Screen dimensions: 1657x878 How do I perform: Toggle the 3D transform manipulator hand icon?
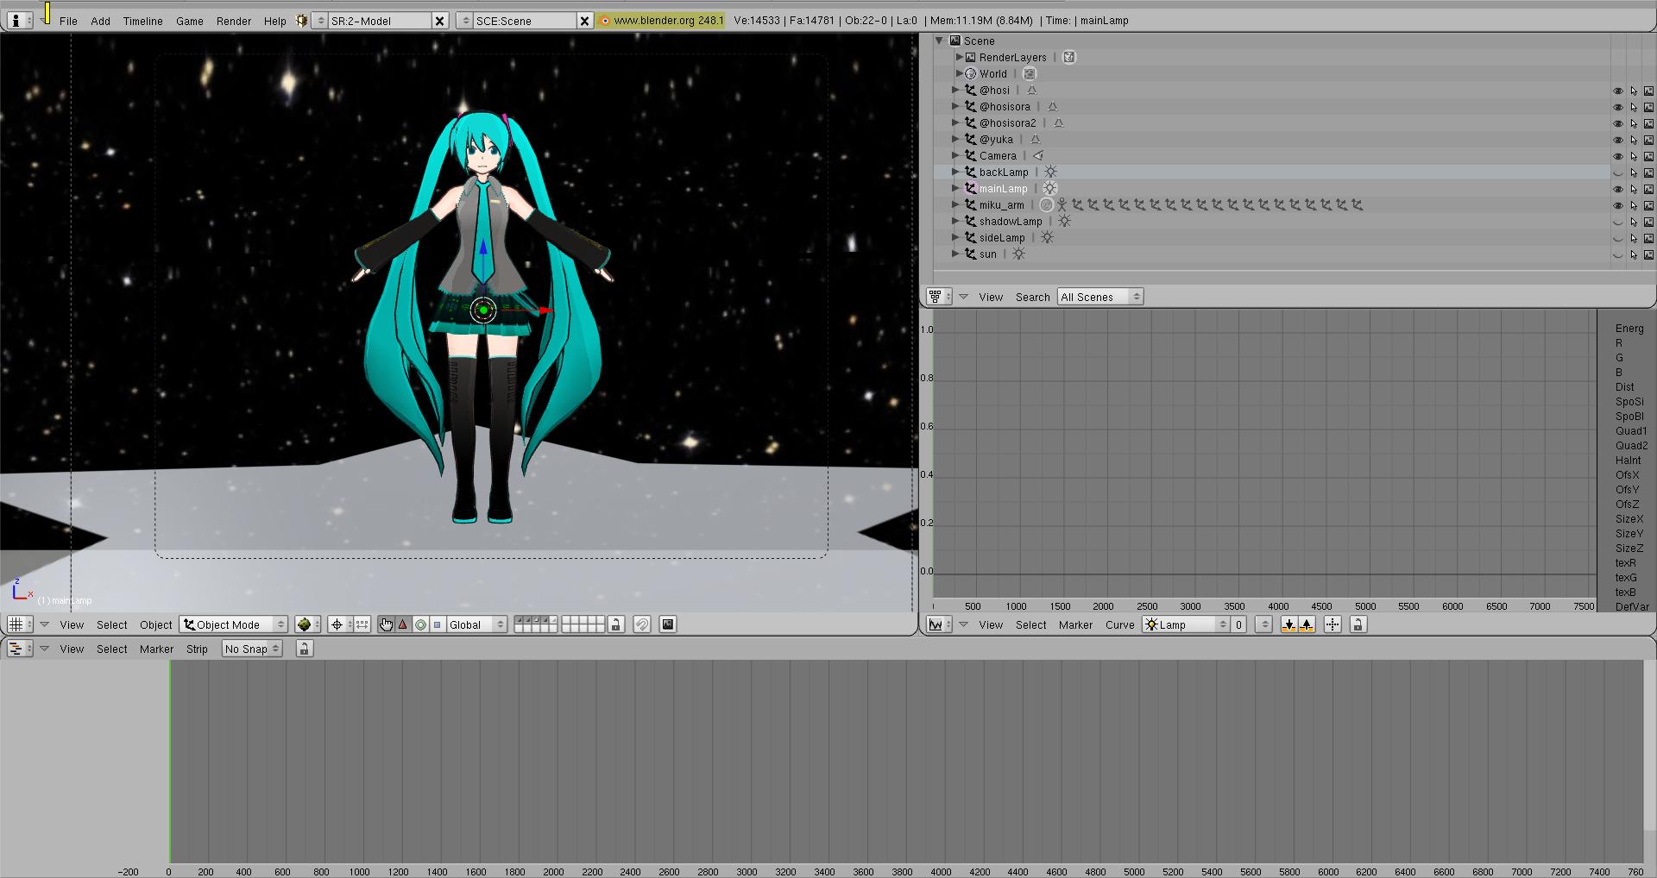pos(386,624)
